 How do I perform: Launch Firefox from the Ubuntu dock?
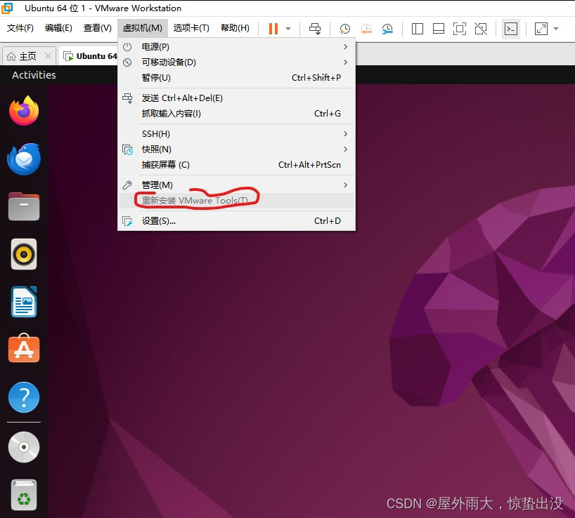24,111
